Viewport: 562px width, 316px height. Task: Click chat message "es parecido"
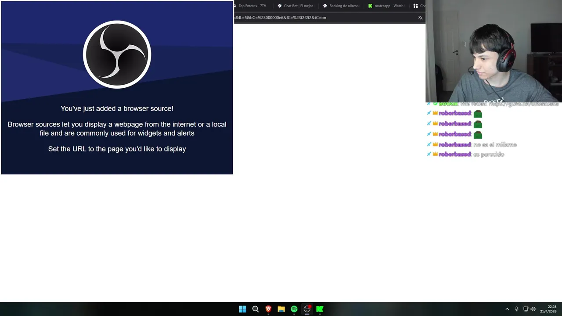[489, 154]
